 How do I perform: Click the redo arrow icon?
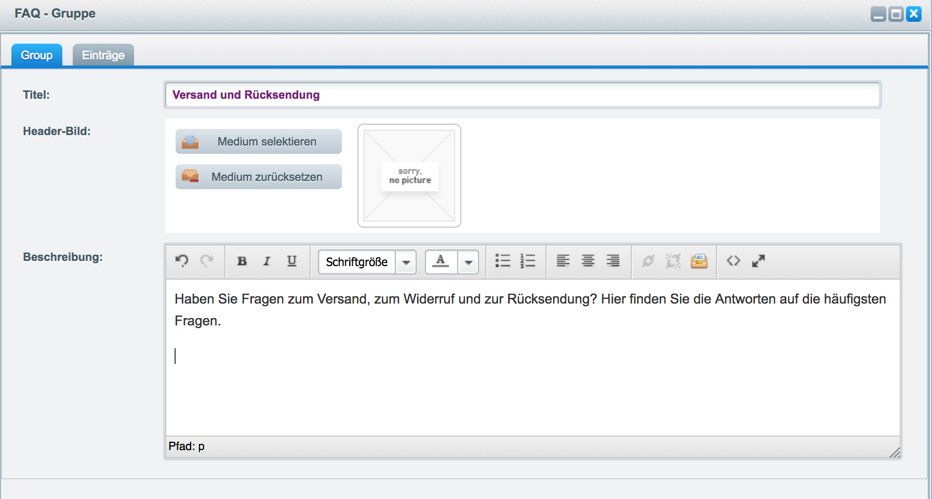[207, 261]
